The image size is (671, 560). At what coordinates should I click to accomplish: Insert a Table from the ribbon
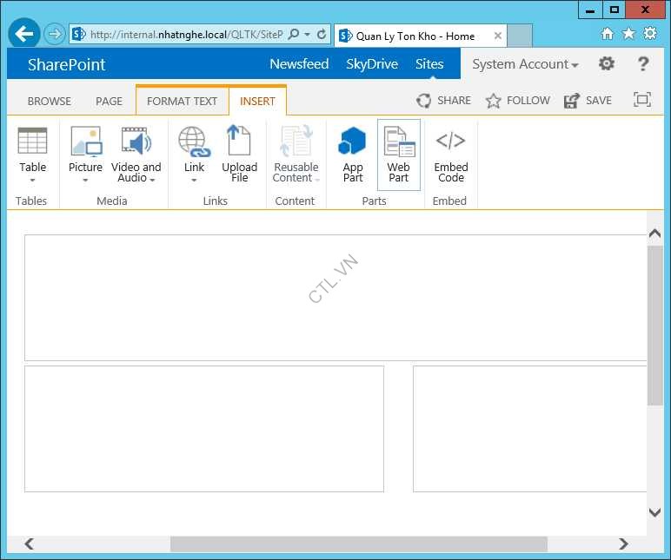coord(32,142)
